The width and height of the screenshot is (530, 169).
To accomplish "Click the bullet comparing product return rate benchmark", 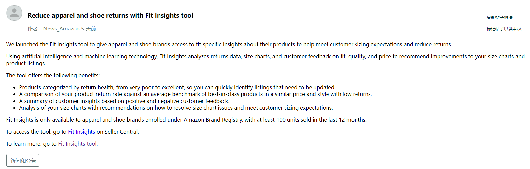I will 195,94.
